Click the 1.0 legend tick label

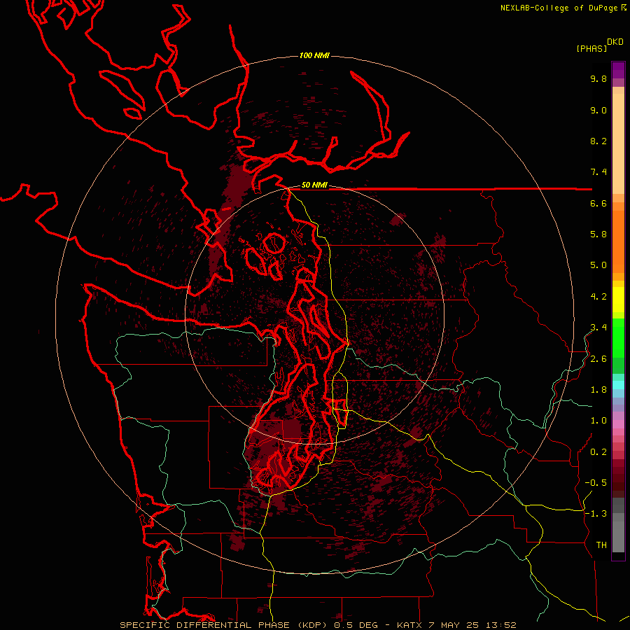click(598, 421)
